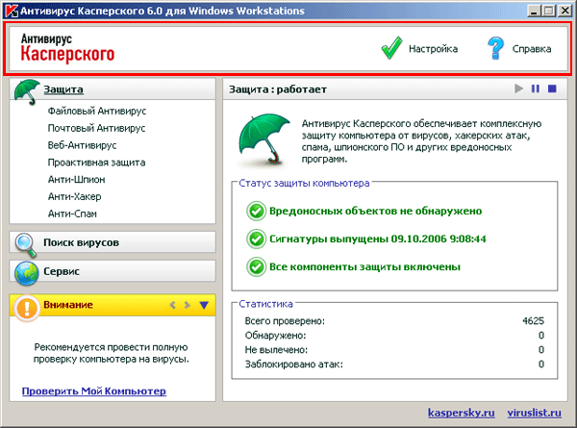The image size is (577, 428).
Task: Minimize the Kaspersky window
Action: pyautogui.click(x=534, y=11)
